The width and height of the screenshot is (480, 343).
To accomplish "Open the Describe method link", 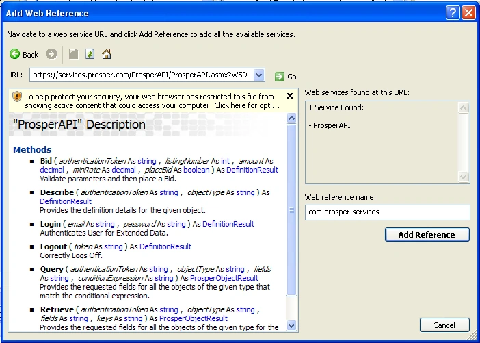I will point(57,192).
